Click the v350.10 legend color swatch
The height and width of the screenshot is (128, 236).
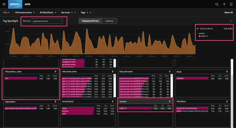point(199,36)
